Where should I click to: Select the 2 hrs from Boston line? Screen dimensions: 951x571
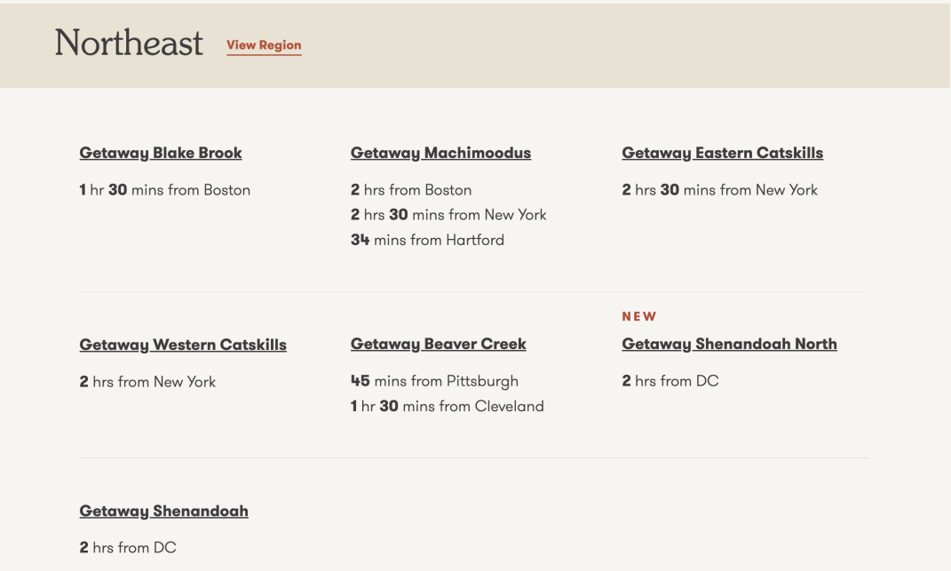(x=411, y=190)
